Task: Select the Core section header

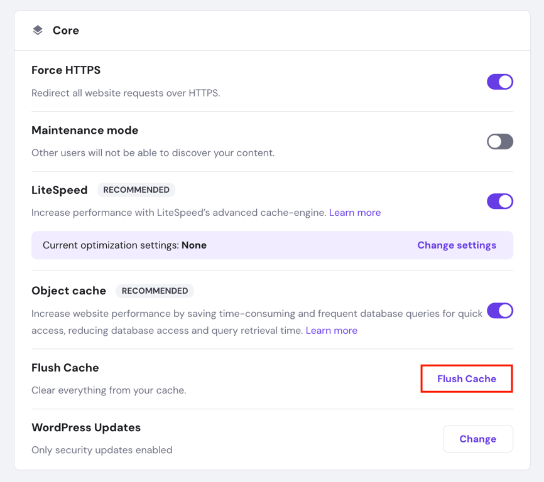Action: (x=65, y=29)
